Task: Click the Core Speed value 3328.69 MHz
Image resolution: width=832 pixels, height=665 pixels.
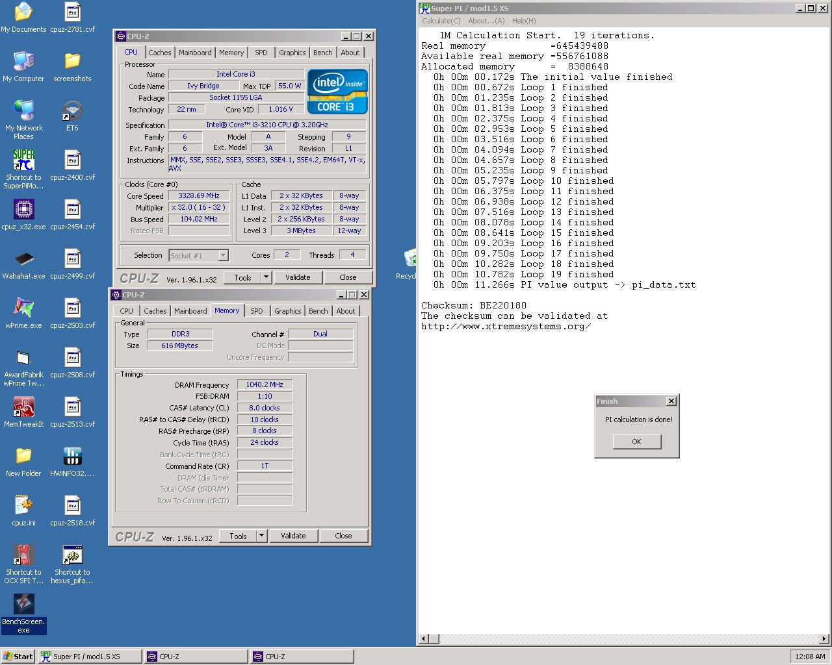Action: (199, 195)
